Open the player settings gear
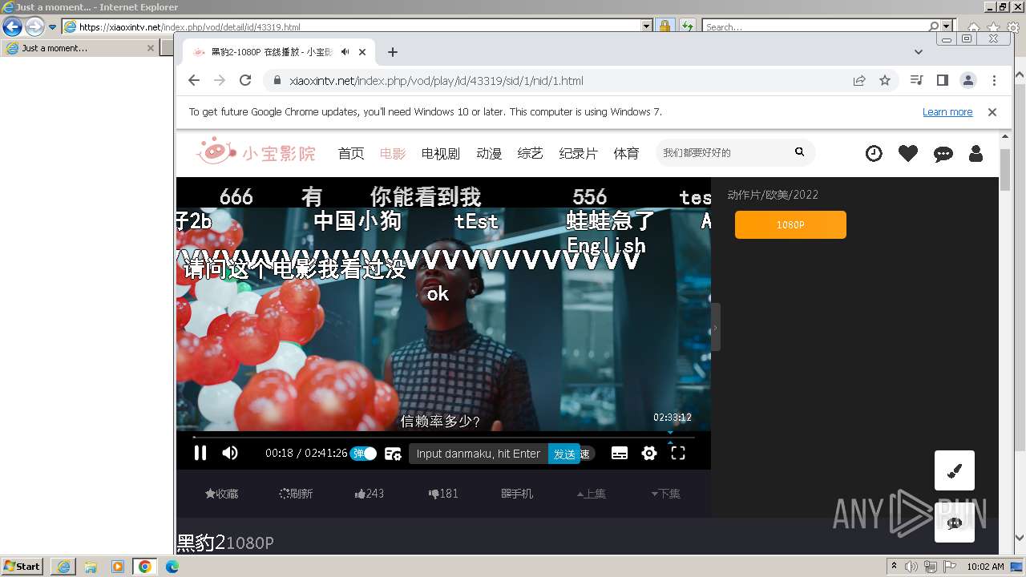The image size is (1026, 577). 649,454
